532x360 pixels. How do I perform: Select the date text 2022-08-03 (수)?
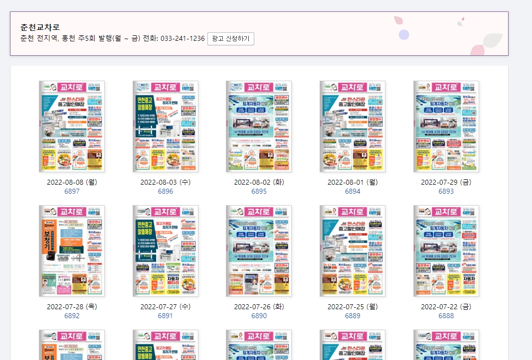(166, 182)
